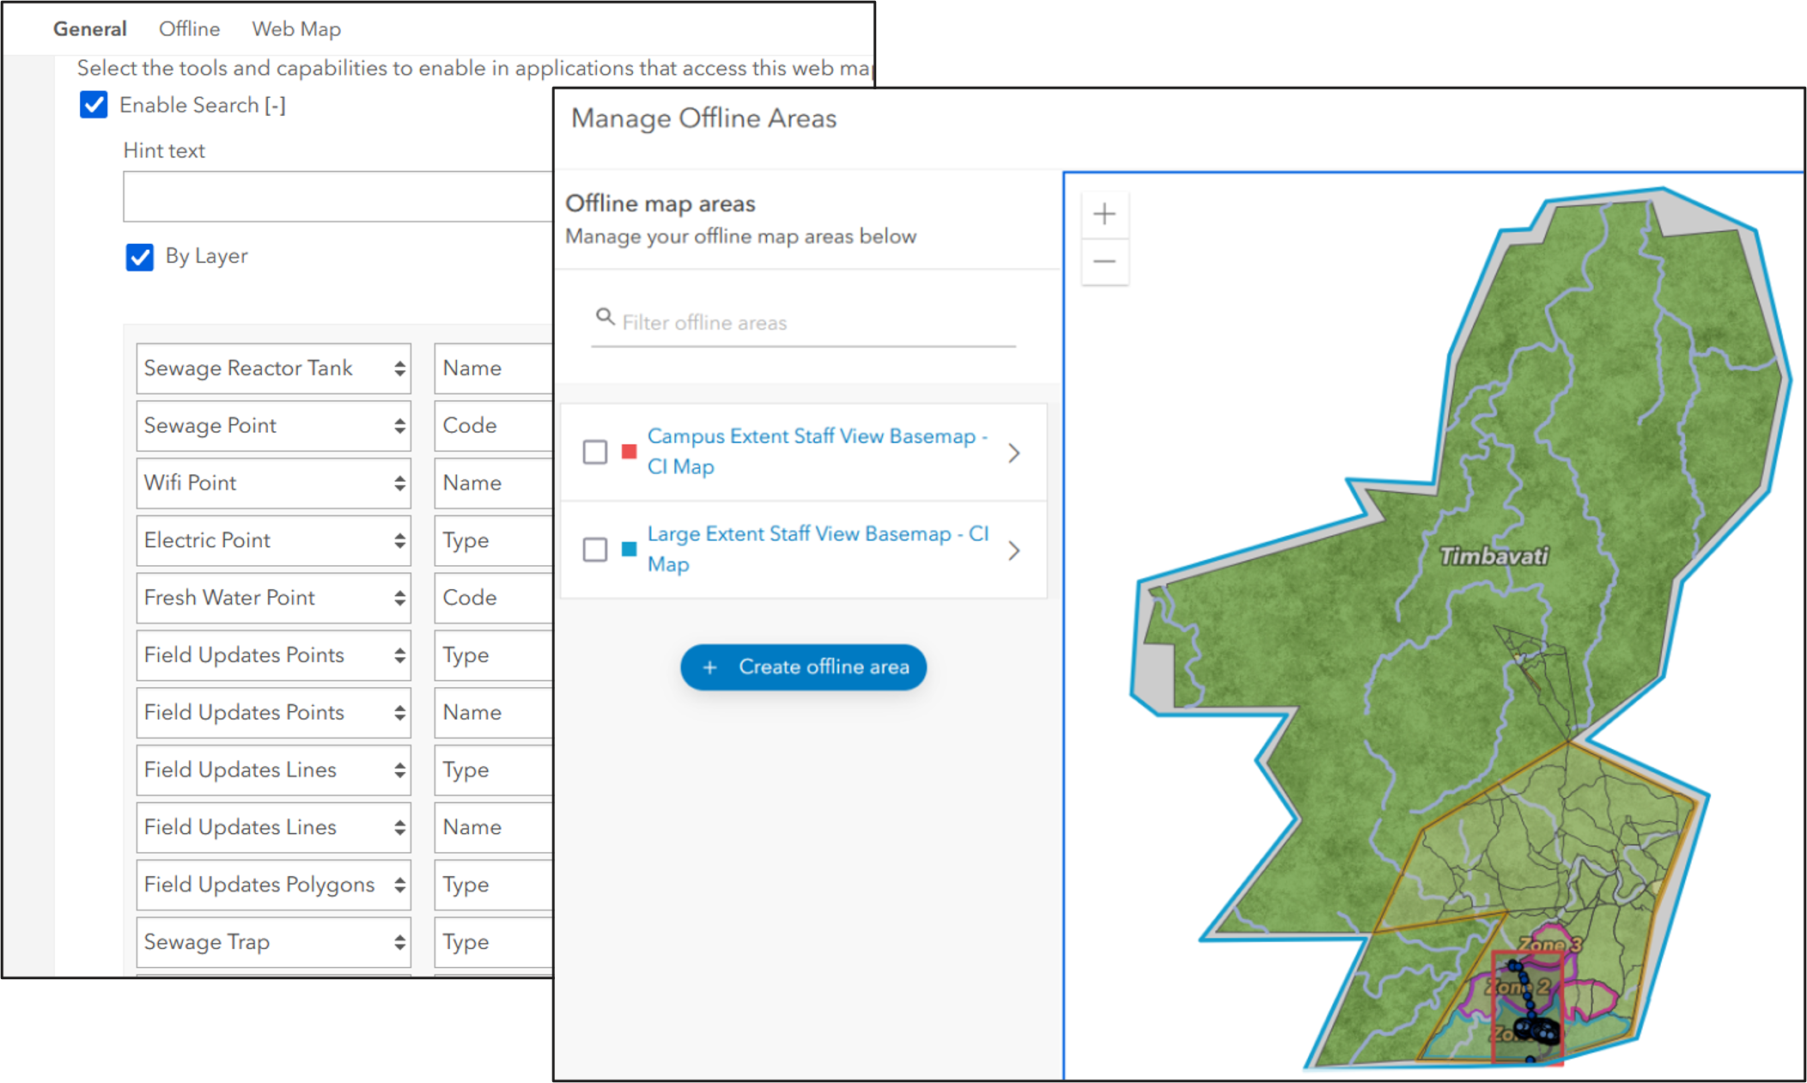
Task: Click the Create offline area button
Action: 803,667
